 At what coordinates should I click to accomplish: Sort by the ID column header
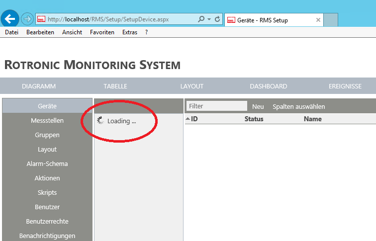click(x=194, y=119)
